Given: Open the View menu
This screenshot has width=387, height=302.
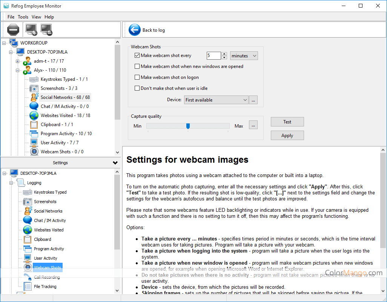Looking at the screenshot, I should click(x=37, y=17).
